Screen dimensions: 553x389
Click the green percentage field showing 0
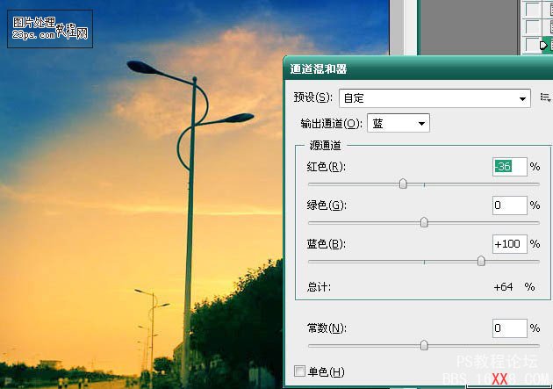tap(510, 205)
